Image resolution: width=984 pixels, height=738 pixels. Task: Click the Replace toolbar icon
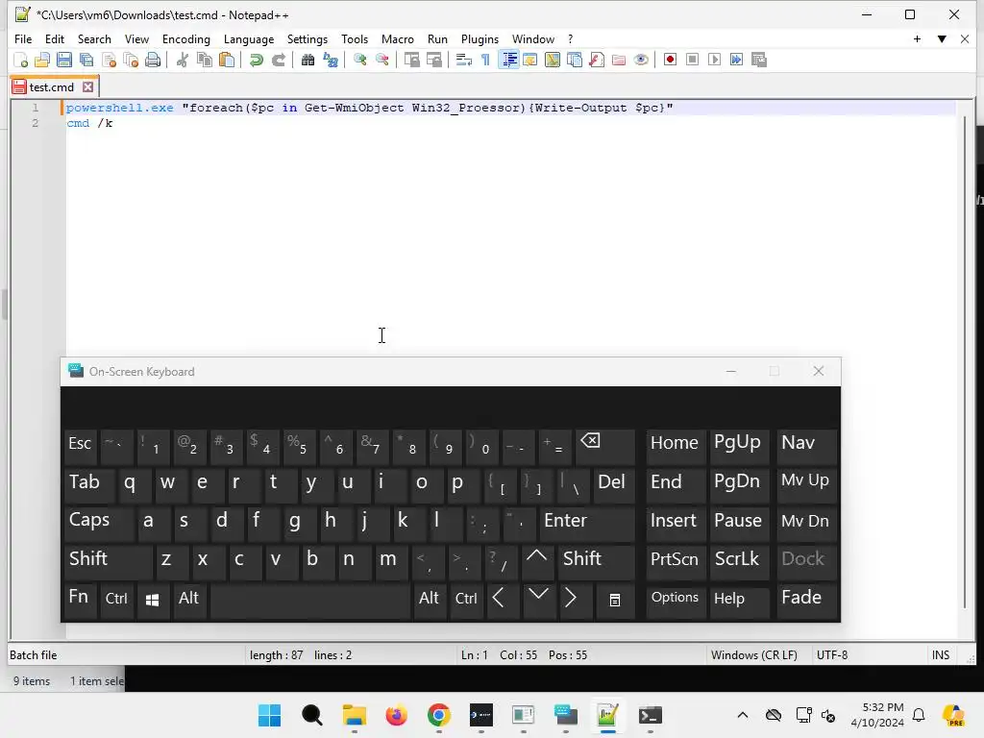pos(331,60)
